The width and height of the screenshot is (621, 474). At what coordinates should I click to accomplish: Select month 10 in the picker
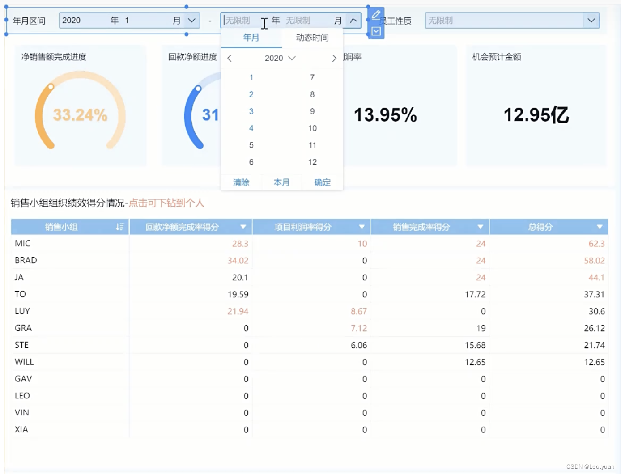tap(312, 128)
